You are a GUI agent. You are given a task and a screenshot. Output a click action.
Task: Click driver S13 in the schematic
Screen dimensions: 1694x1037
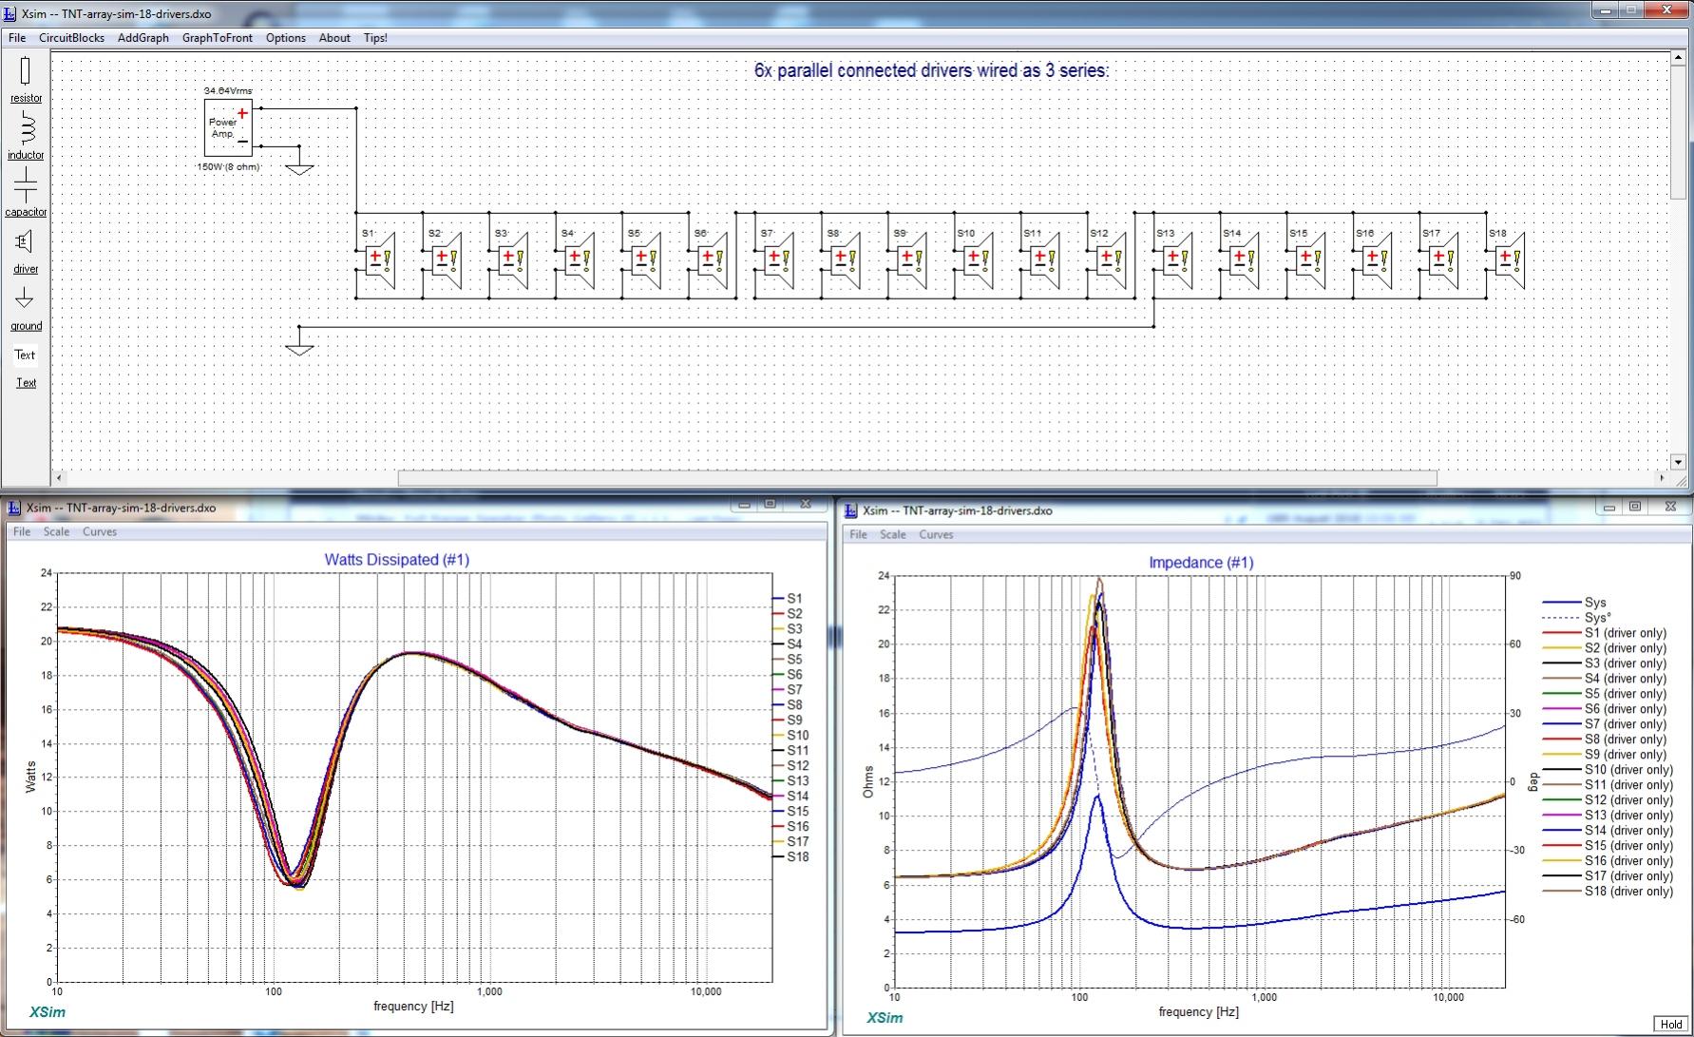pyautogui.click(x=1177, y=259)
